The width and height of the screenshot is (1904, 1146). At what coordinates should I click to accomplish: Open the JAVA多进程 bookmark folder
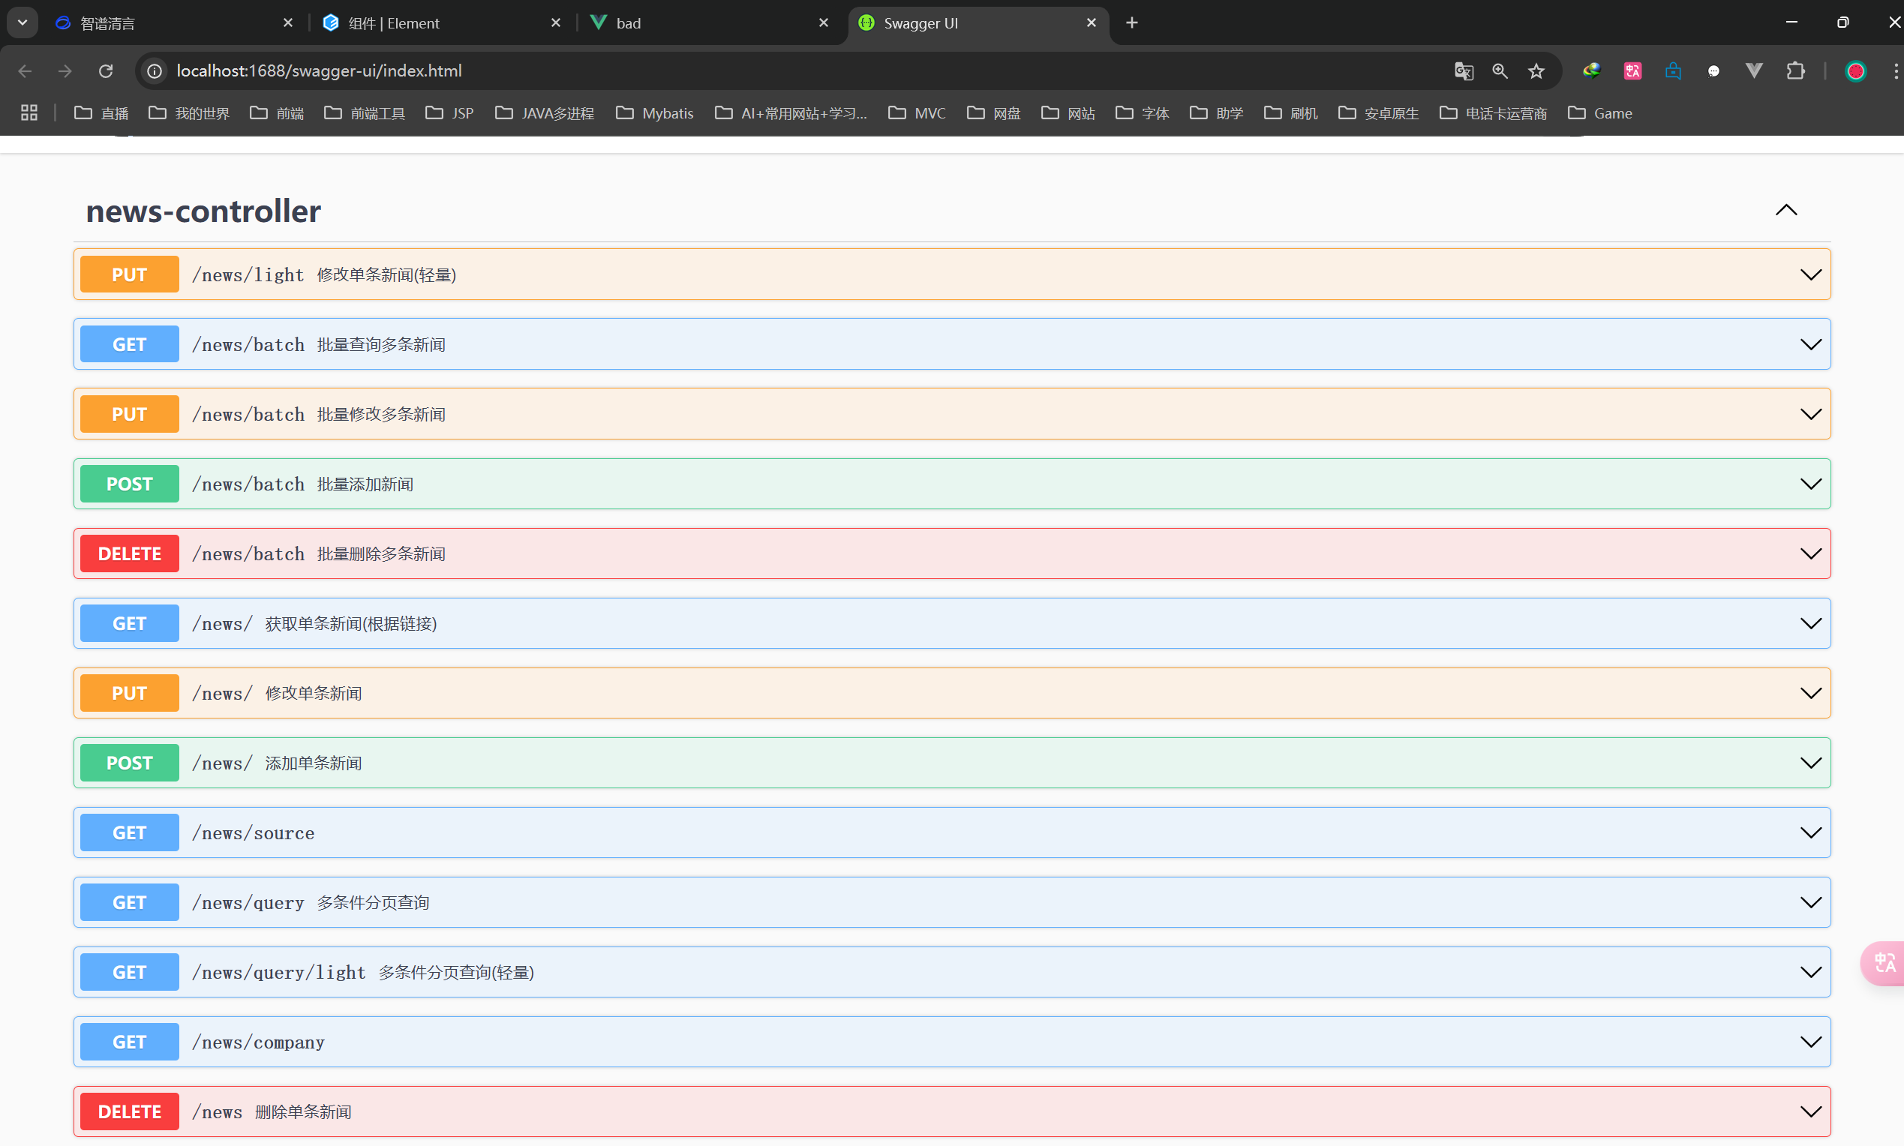coord(545,113)
